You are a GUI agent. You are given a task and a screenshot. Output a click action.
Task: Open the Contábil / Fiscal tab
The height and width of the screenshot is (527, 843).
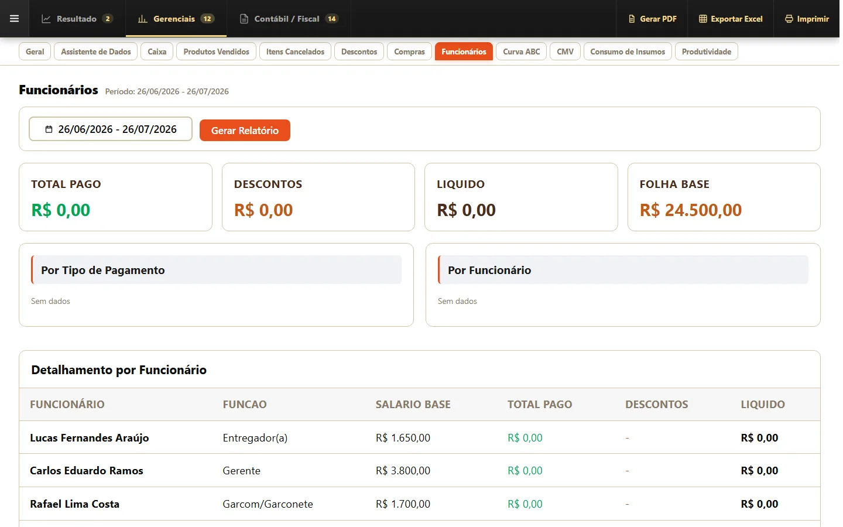point(289,19)
